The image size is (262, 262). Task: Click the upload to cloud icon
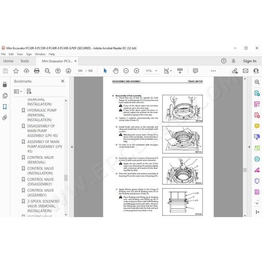27,71
